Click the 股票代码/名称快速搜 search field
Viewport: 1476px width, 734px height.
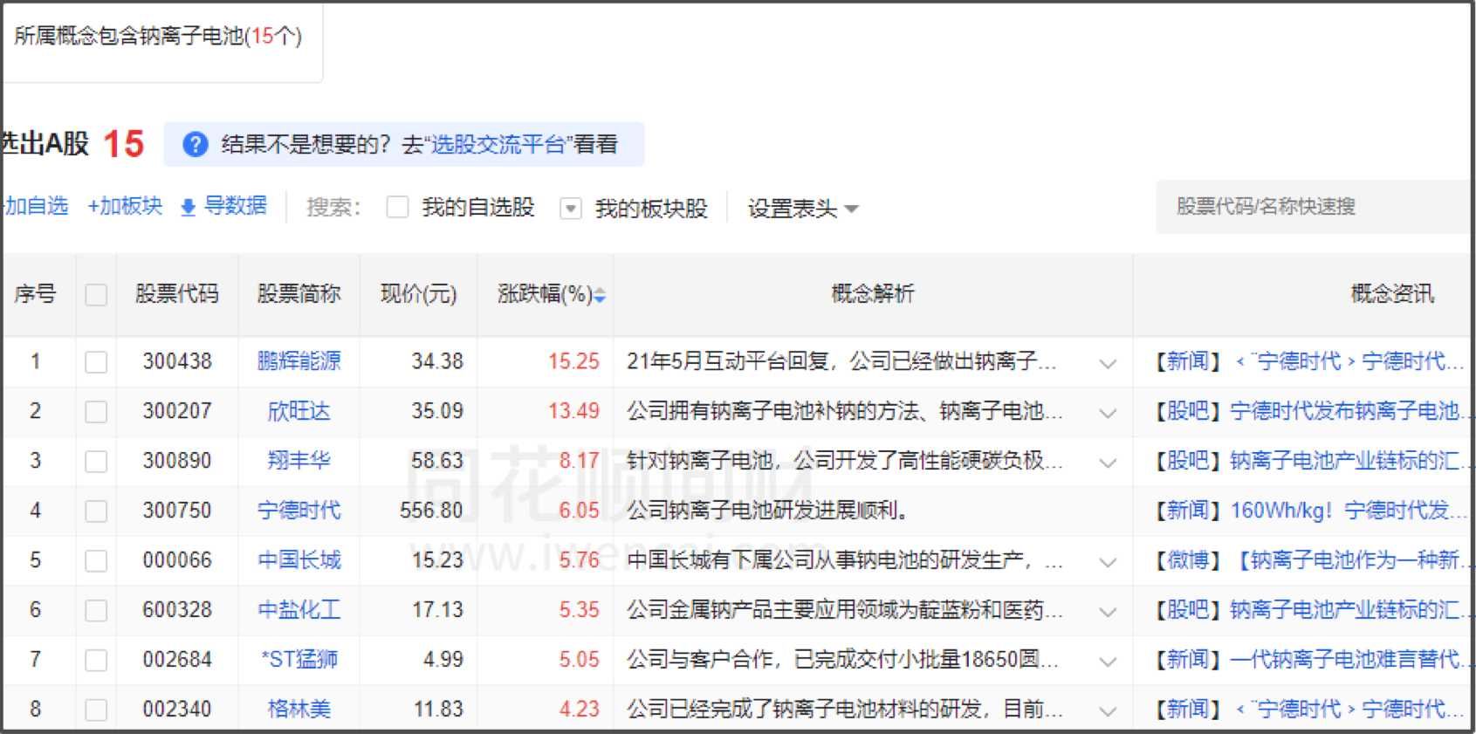pyautogui.click(x=1314, y=207)
